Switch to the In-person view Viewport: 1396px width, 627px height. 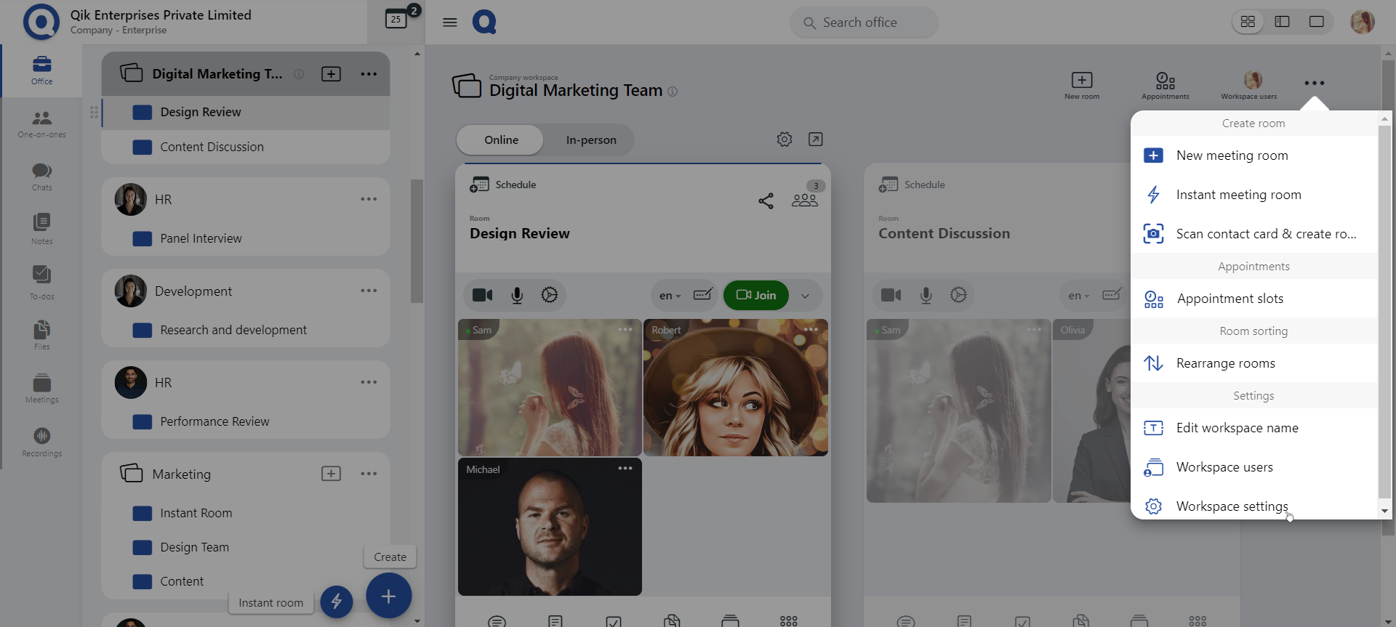590,140
